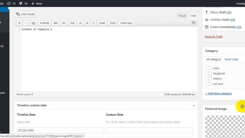Click the Featured Image panel heading
The height and width of the screenshot is (138, 245).
pyautogui.click(x=216, y=109)
